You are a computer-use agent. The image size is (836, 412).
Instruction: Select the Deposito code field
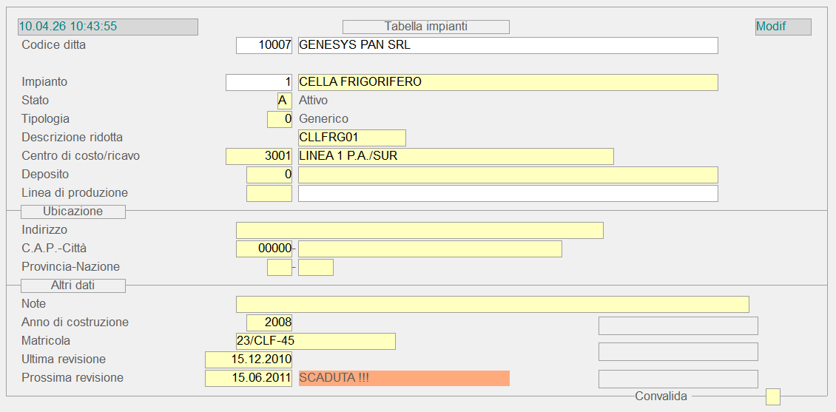coord(269,175)
